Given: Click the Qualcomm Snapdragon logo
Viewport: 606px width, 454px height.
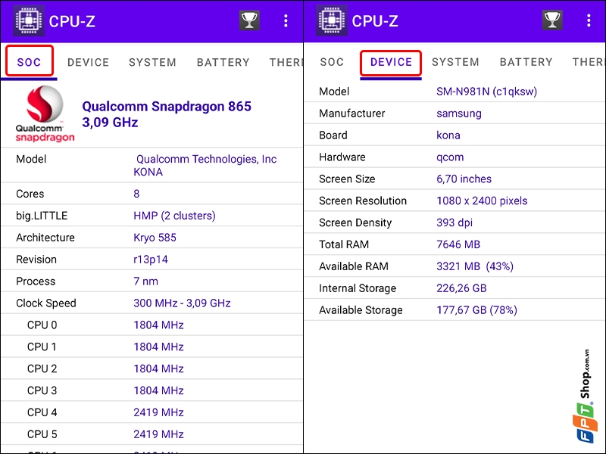Looking at the screenshot, I should tap(45, 114).
